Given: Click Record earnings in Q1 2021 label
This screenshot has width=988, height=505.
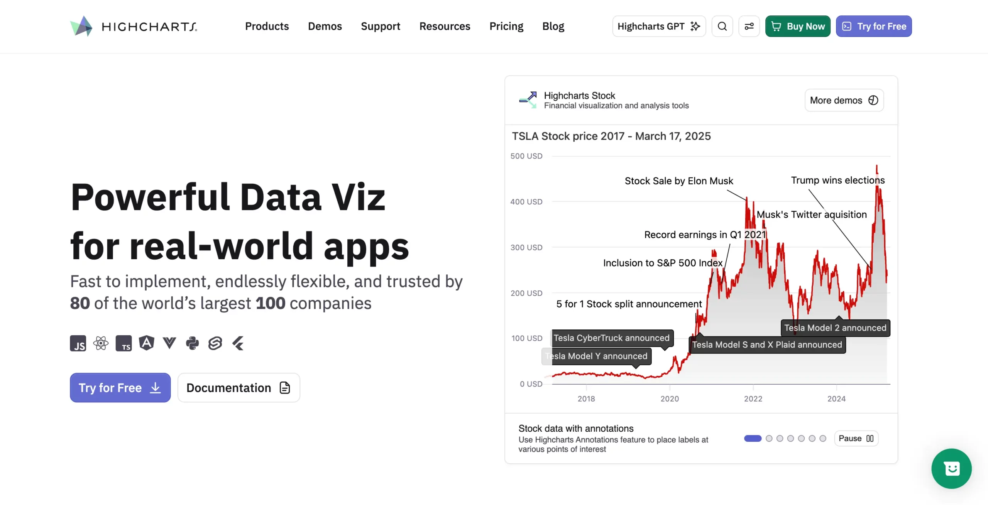Looking at the screenshot, I should [705, 235].
